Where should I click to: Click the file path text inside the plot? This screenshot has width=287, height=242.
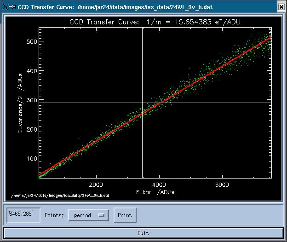61,196
